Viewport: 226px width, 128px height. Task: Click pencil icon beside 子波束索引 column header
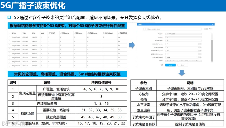[x=49, y=33]
